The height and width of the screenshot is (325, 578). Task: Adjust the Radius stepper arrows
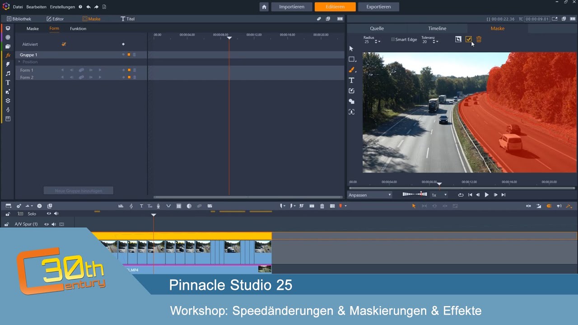[376, 42]
